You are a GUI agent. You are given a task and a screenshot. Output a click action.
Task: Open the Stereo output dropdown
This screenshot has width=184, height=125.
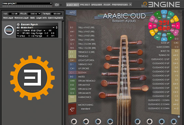pyautogui.click(x=18, y=31)
